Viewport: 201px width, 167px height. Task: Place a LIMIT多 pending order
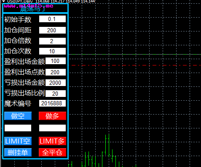coord(52,141)
